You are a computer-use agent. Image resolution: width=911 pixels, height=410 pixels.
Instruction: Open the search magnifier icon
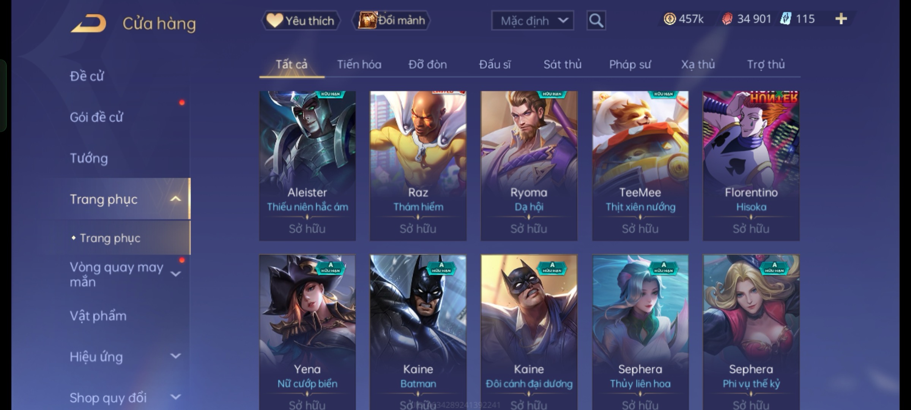click(x=596, y=20)
